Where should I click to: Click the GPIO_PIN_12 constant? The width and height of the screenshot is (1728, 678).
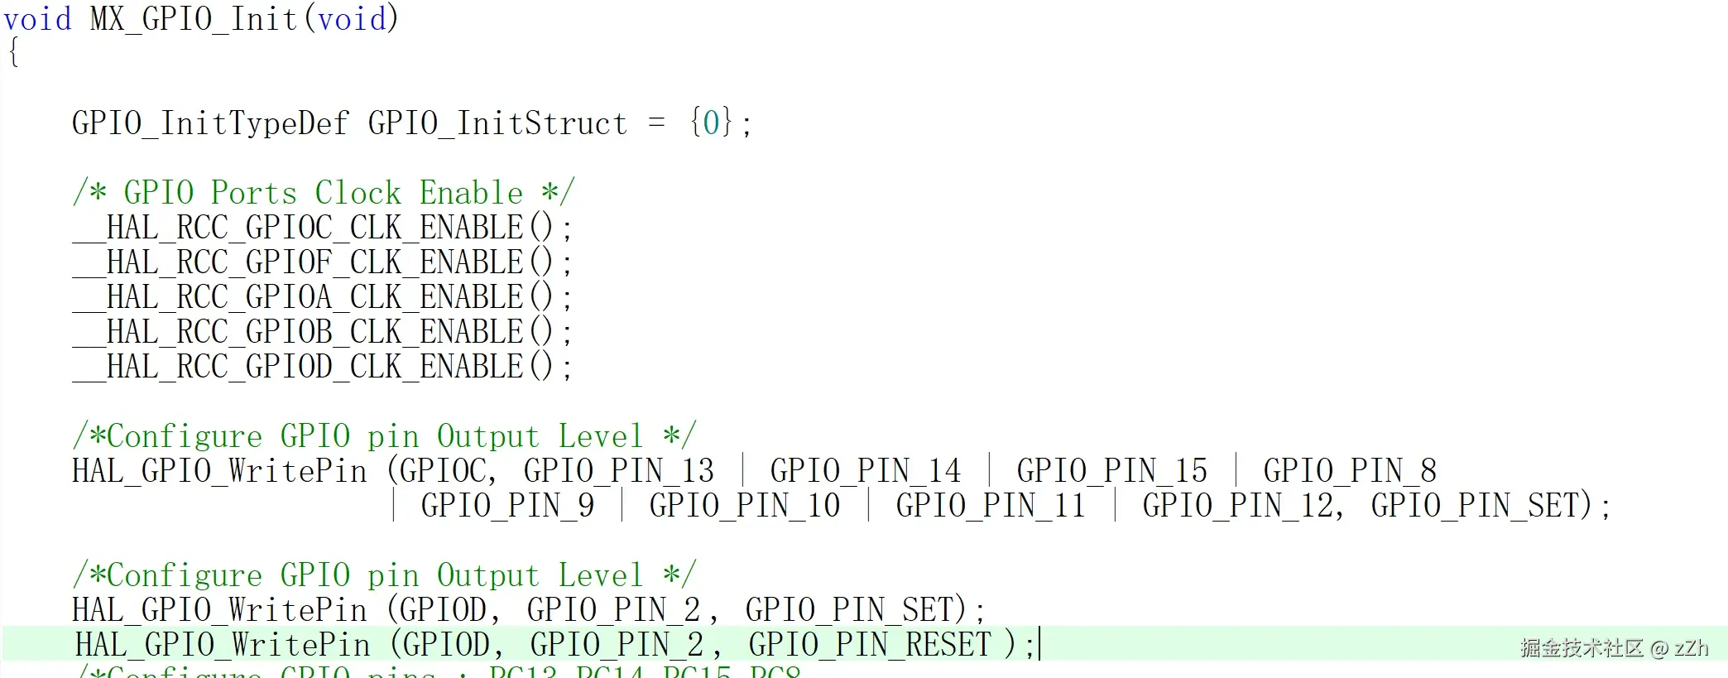(x=1237, y=506)
